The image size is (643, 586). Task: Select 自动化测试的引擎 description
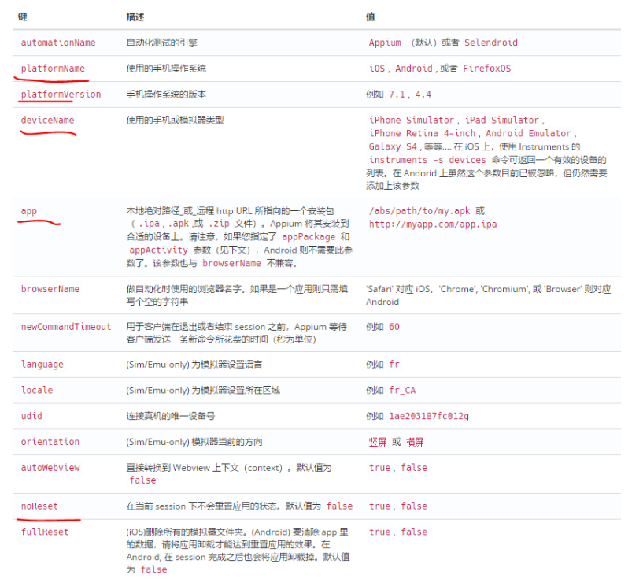pyautogui.click(x=161, y=43)
